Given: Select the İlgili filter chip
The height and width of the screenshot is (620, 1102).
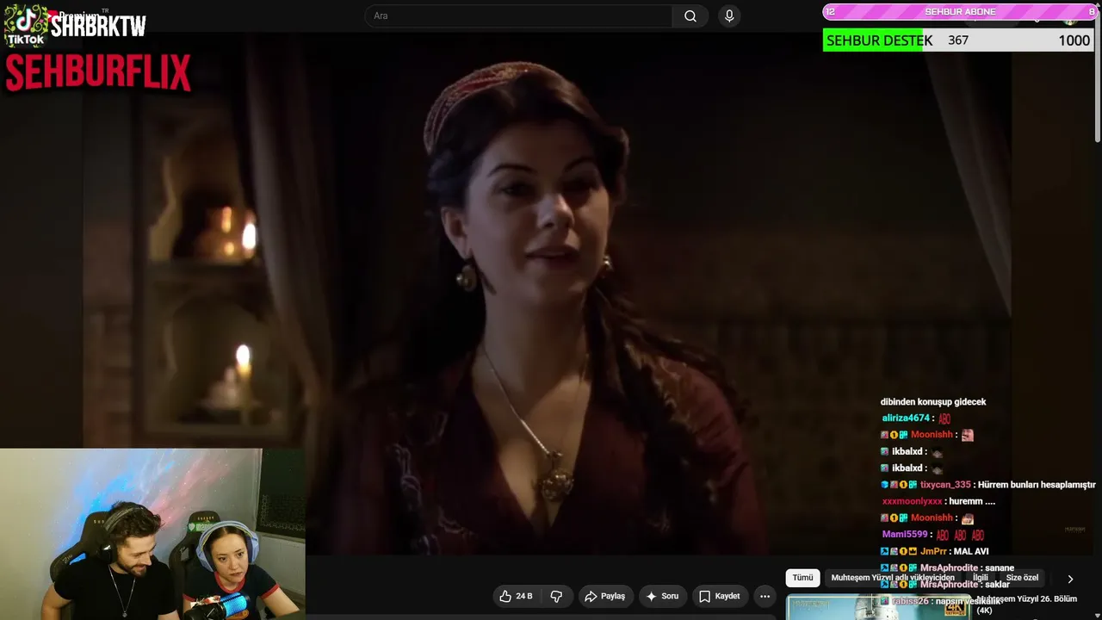Looking at the screenshot, I should click(x=980, y=578).
